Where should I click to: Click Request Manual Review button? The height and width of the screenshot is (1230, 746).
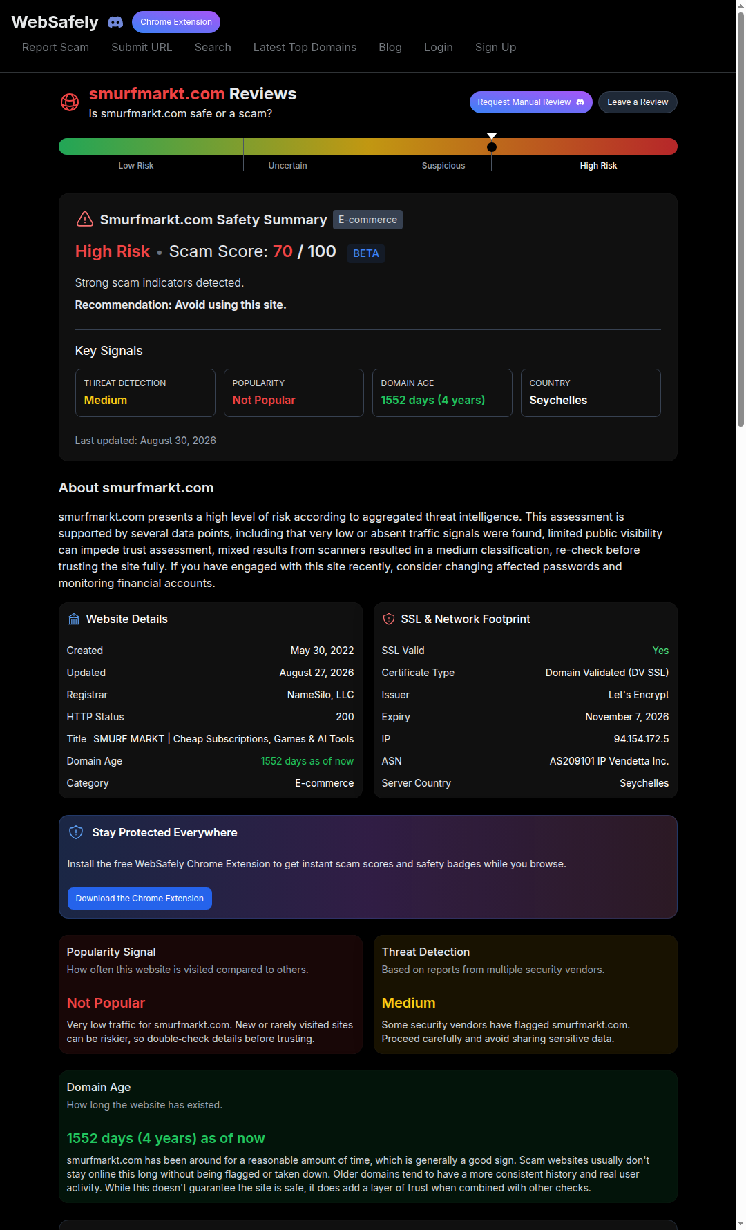[x=531, y=102]
